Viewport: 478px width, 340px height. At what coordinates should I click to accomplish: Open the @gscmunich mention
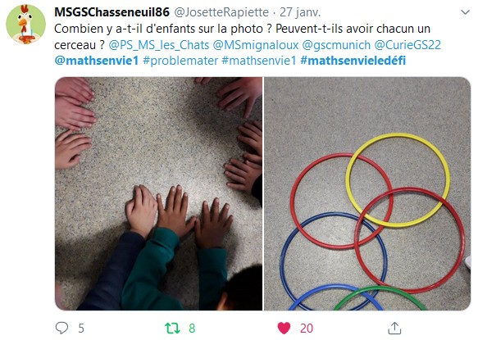336,45
